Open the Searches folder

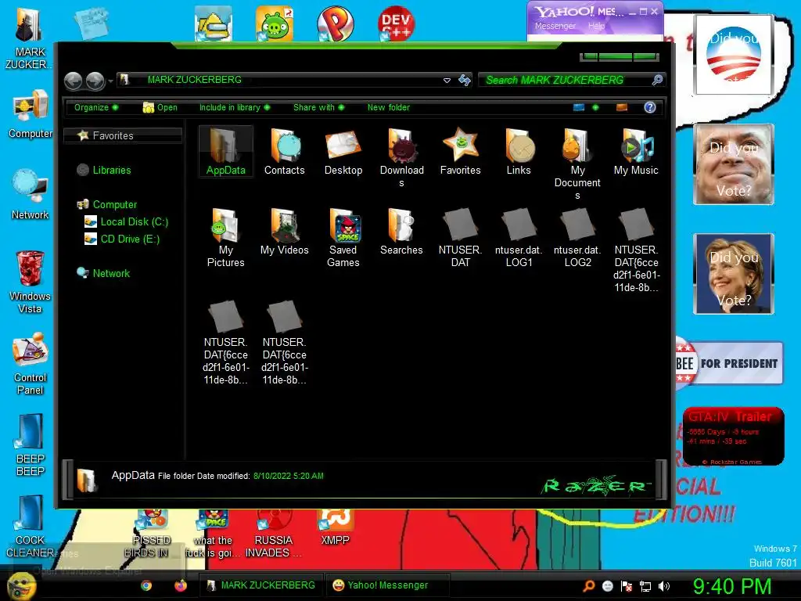[x=401, y=231]
